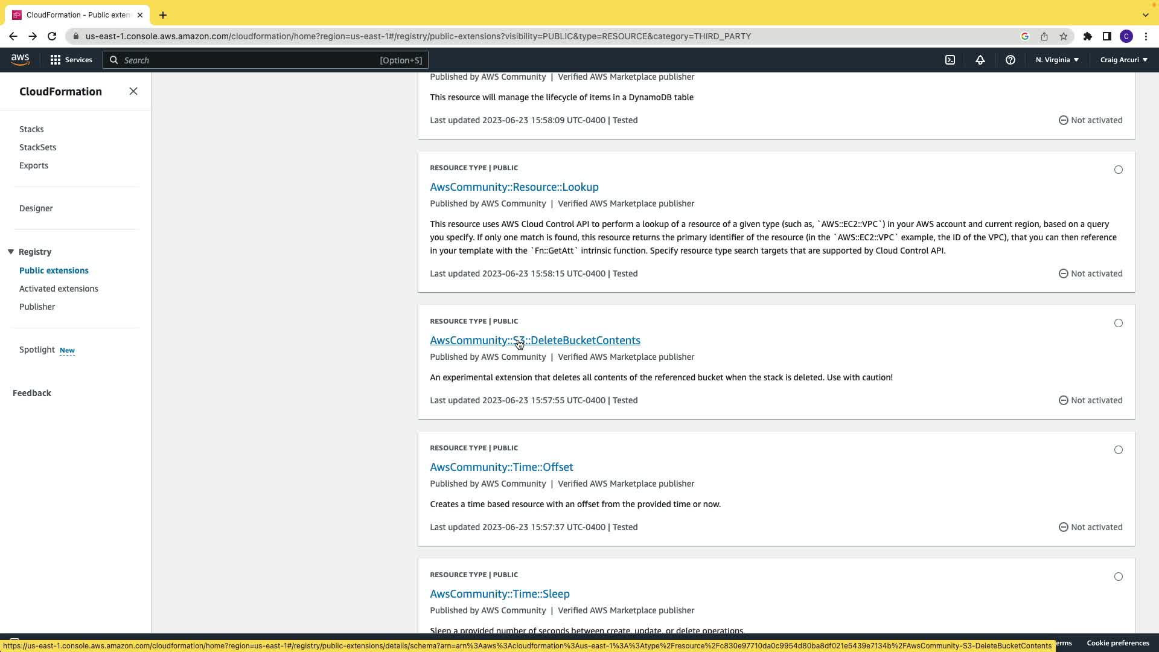The height and width of the screenshot is (652, 1159).
Task: Open the AwsCommunity::Resource::Lookup link
Action: (514, 187)
